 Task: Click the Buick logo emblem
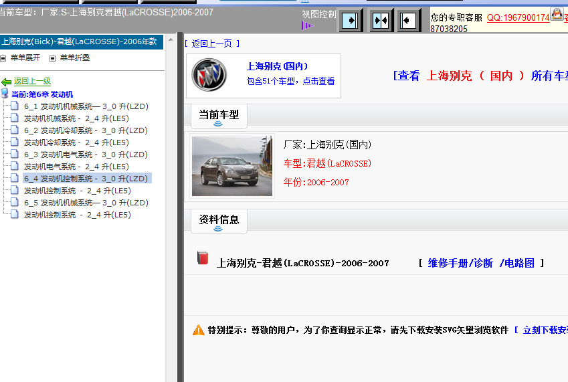(209, 75)
